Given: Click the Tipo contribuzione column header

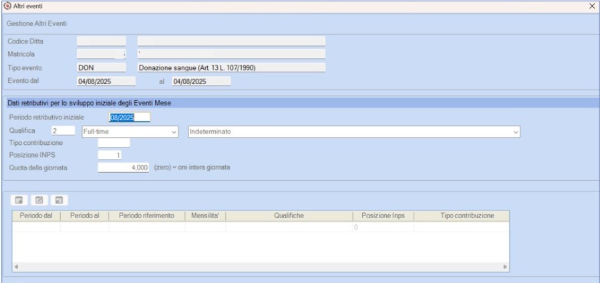Looking at the screenshot, I should [462, 216].
